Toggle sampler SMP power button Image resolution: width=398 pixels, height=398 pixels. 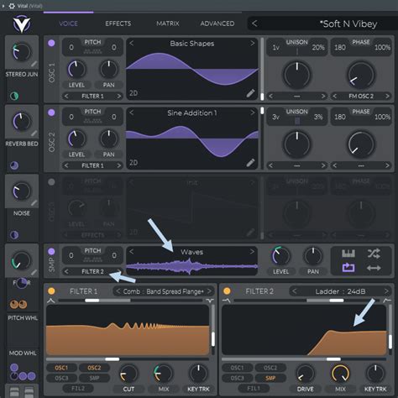point(51,251)
